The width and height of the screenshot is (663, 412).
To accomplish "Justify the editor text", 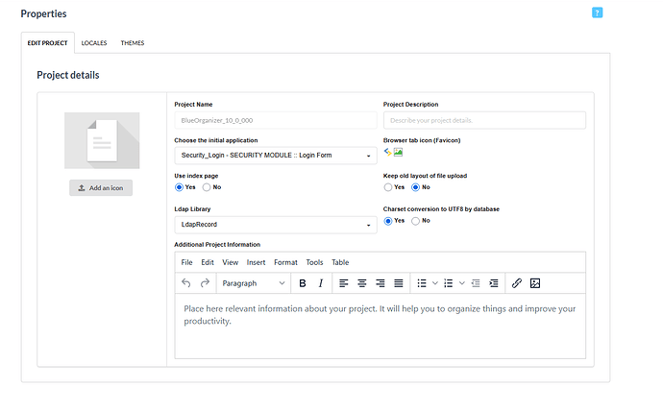I will 399,283.
